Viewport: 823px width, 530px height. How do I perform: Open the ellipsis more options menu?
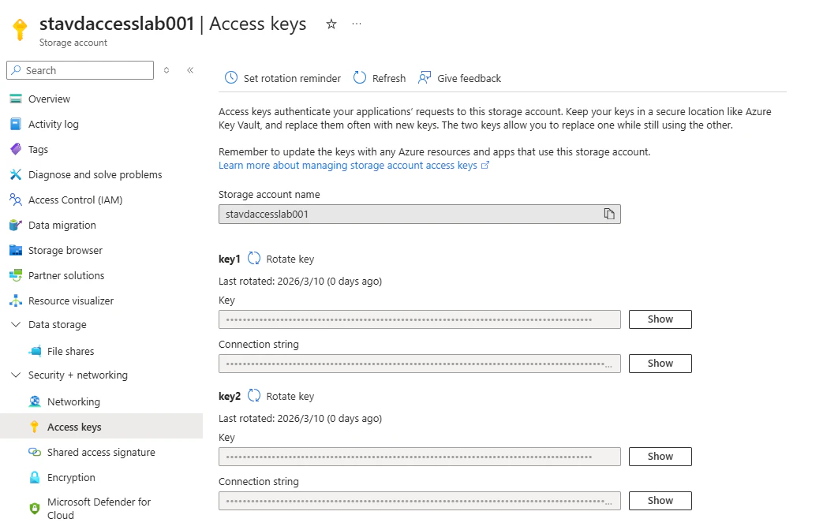click(x=357, y=24)
